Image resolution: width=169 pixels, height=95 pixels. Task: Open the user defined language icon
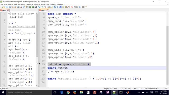tap(63, 7)
